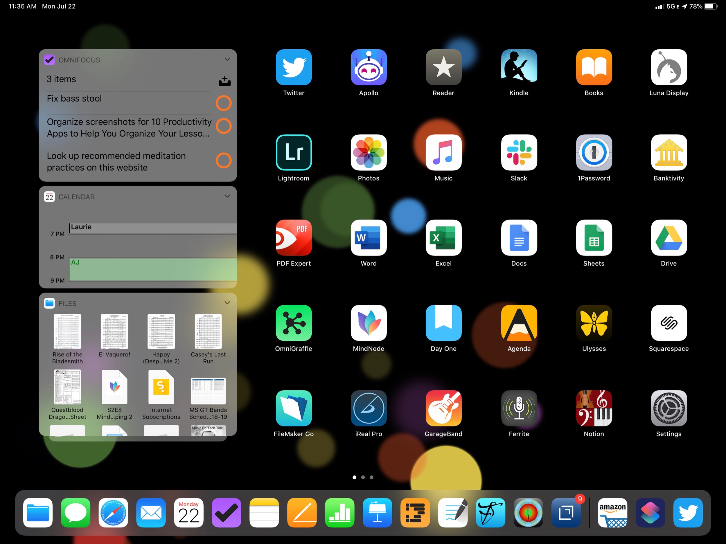The width and height of the screenshot is (726, 544).
Task: Open Excel app
Action: 443,238
